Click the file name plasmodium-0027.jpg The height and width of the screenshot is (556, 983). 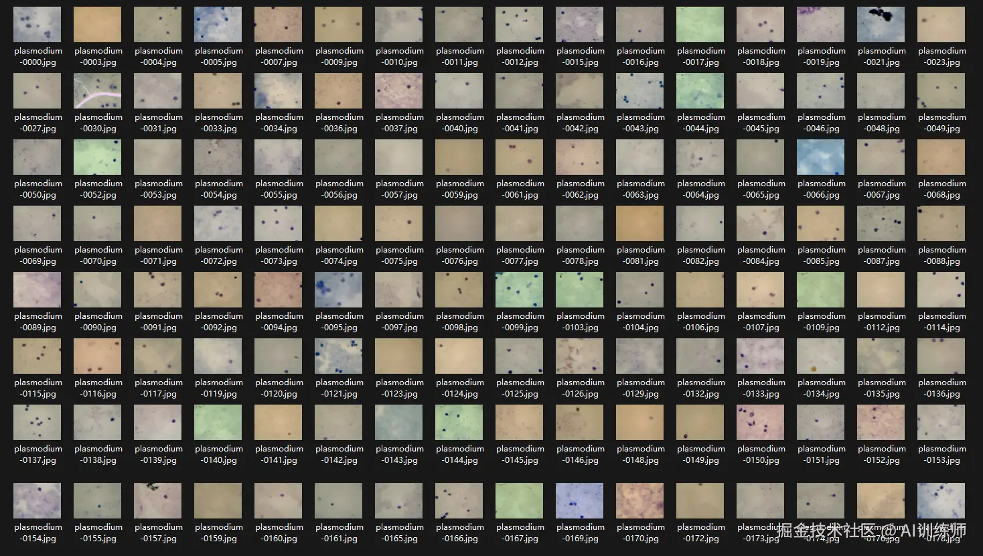coord(38,123)
